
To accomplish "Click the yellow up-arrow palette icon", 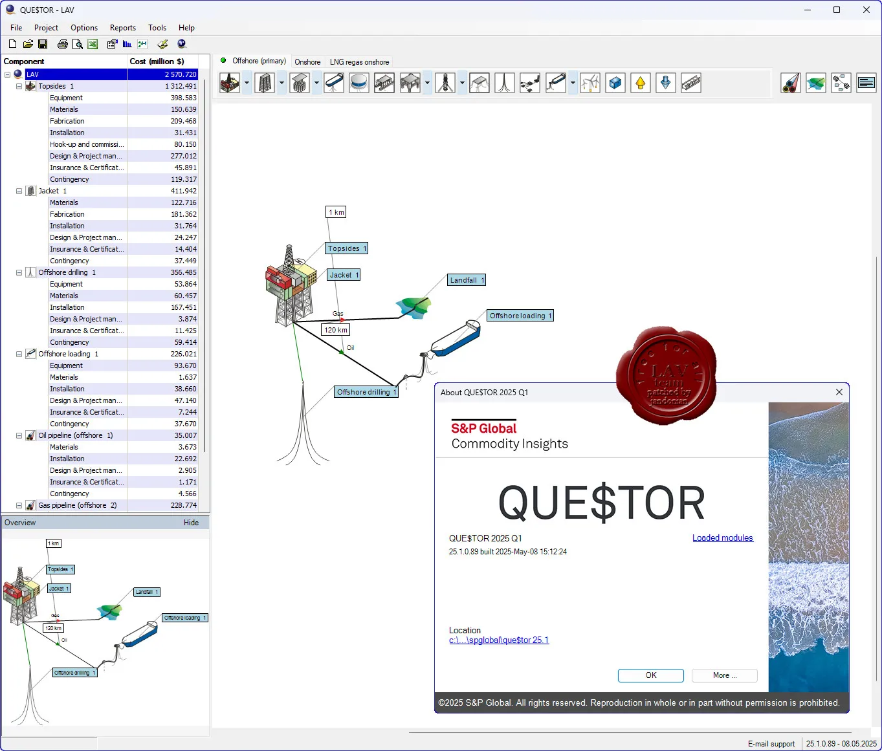I will tap(640, 83).
